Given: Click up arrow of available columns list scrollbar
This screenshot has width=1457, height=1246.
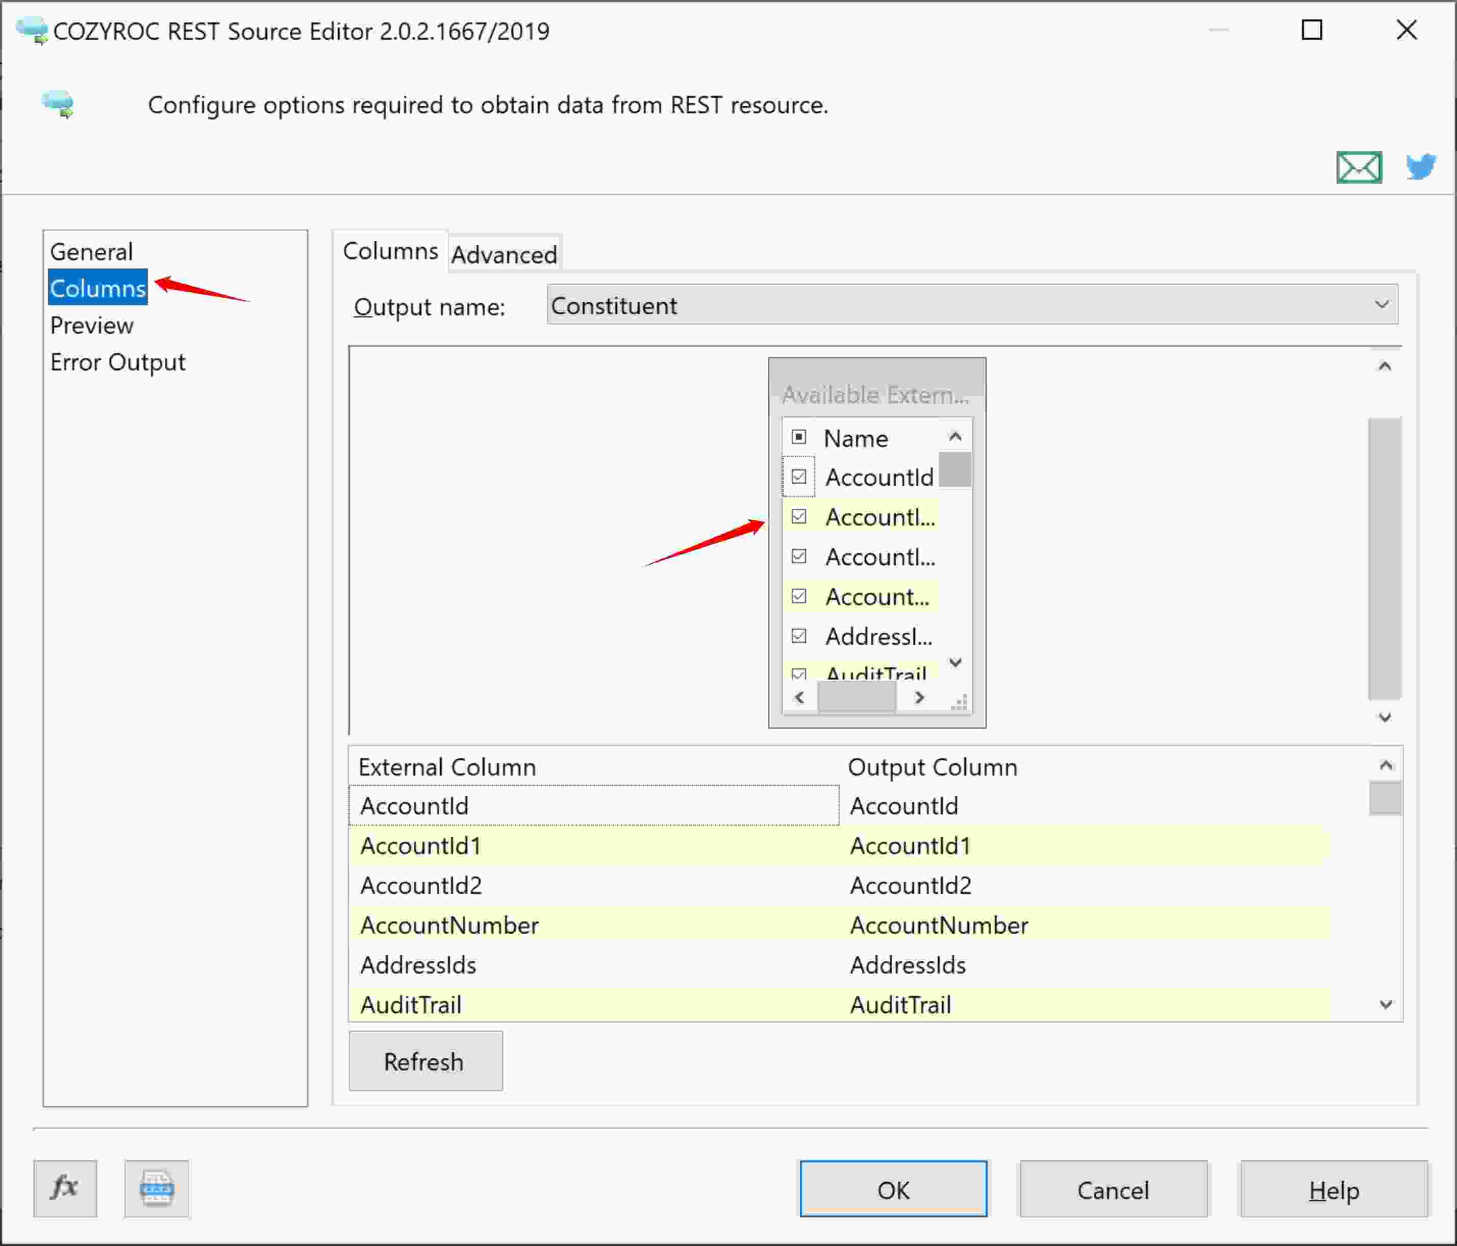Looking at the screenshot, I should [955, 437].
